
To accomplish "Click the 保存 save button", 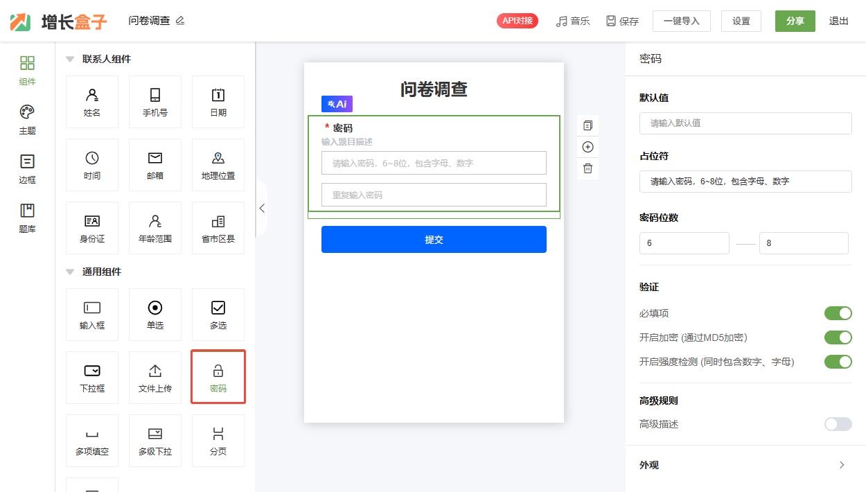I will (x=622, y=21).
